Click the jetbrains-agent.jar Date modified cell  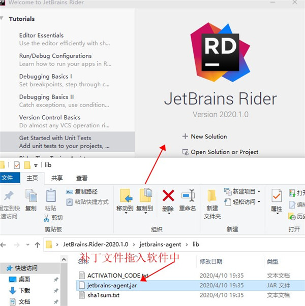222,285
